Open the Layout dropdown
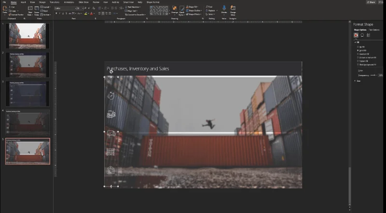Viewport: 386px width, 213px height. pyautogui.click(x=45, y=7)
